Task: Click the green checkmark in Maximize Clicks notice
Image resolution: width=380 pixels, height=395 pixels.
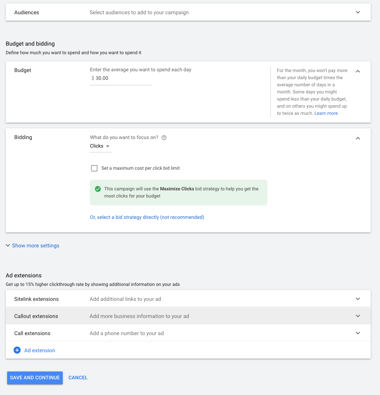Action: click(x=98, y=189)
